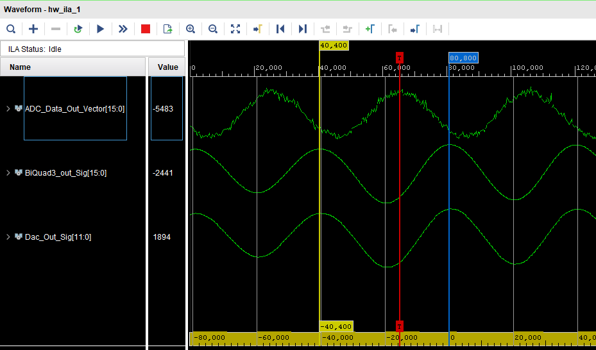Viewport: 596px width, 350px height.
Task: Toggle auto re-trigger icon
Action: (78, 29)
